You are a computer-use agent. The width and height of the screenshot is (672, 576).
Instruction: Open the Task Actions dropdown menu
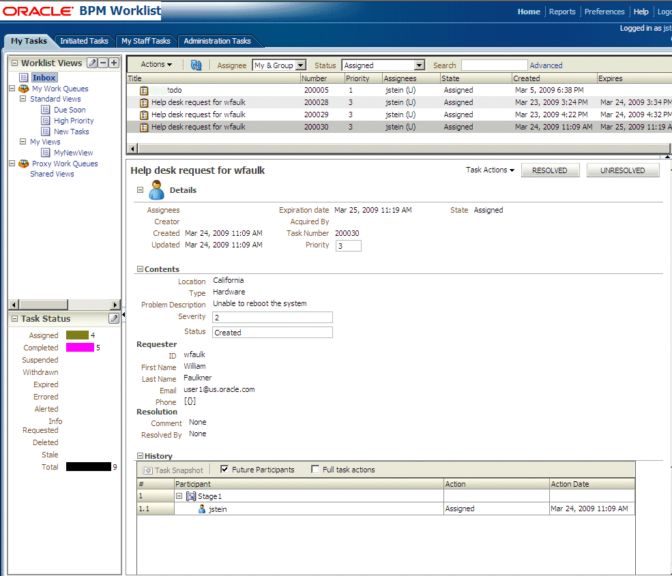(490, 170)
